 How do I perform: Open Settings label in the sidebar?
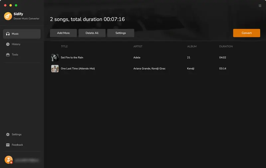17,134
